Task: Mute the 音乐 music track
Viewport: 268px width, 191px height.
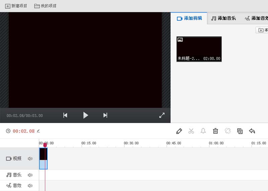Action: click(30, 175)
